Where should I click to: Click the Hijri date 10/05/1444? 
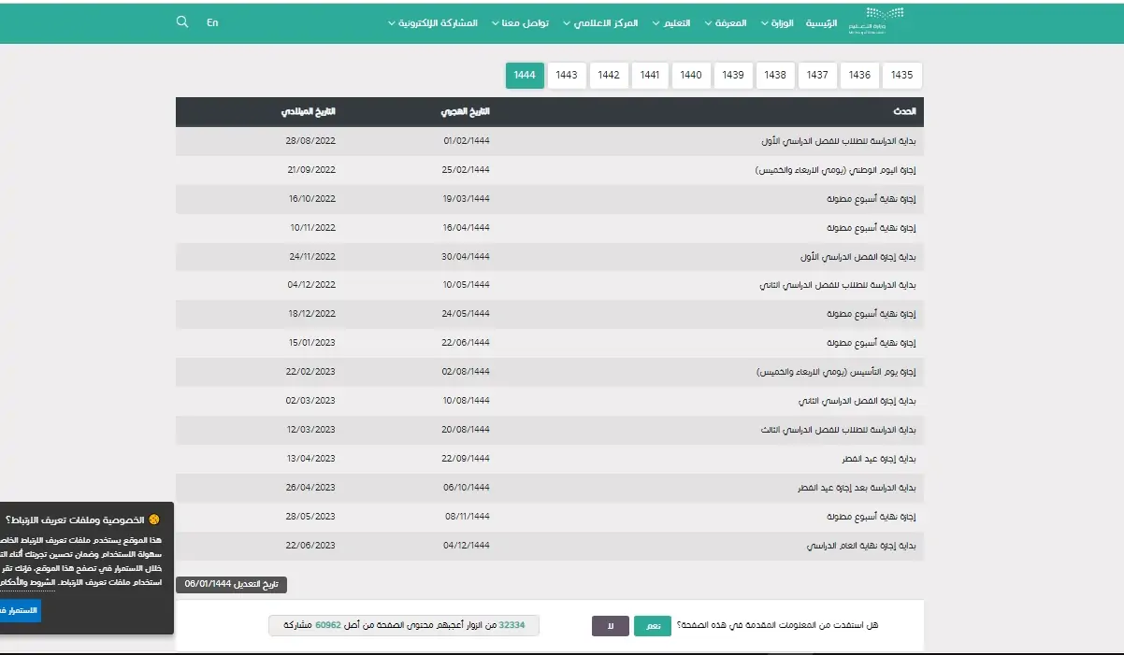tap(467, 285)
